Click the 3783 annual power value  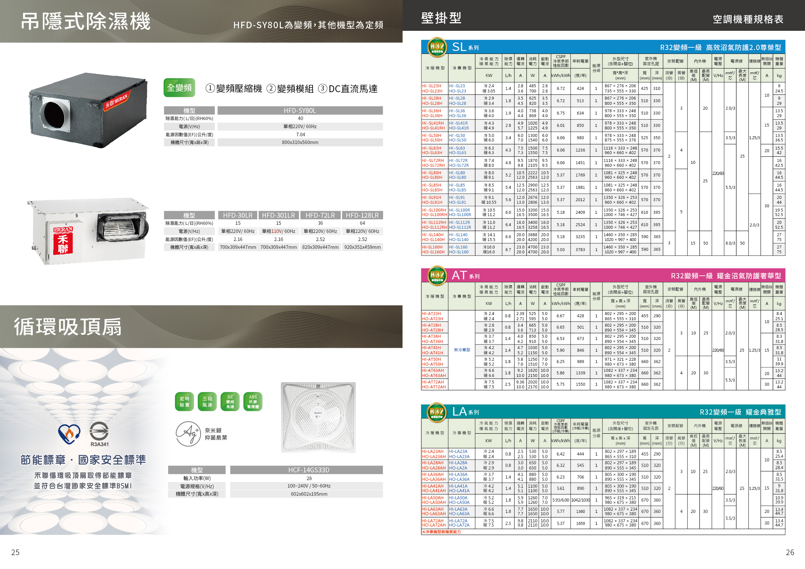[x=580, y=249]
